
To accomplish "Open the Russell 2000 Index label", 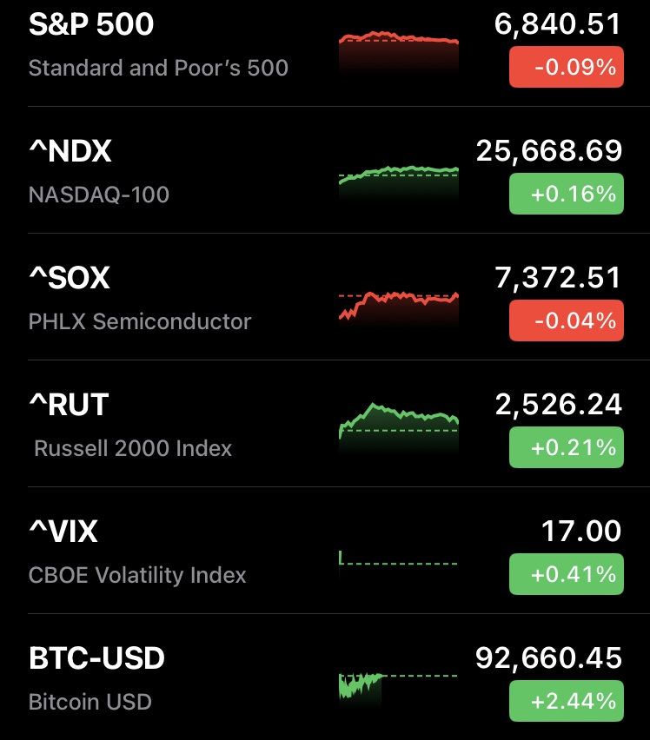I will (133, 448).
